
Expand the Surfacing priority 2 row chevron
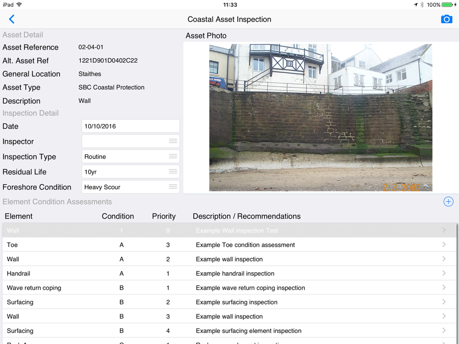coord(444,302)
